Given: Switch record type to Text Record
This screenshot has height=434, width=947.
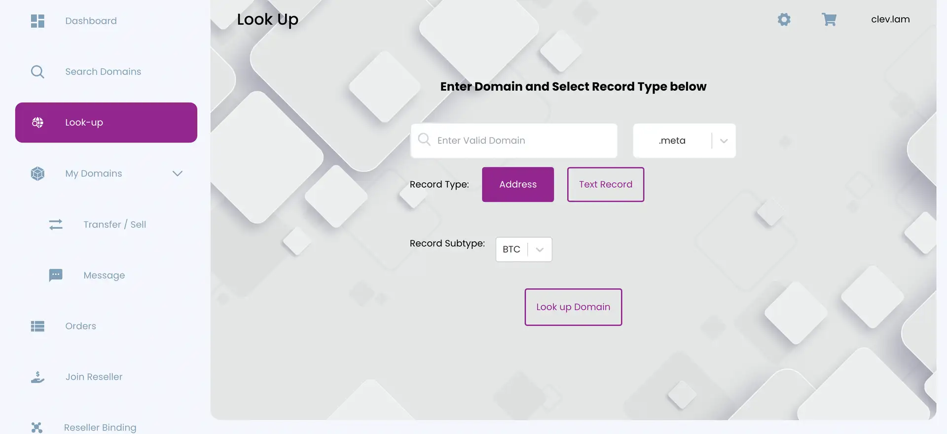Looking at the screenshot, I should click(605, 184).
